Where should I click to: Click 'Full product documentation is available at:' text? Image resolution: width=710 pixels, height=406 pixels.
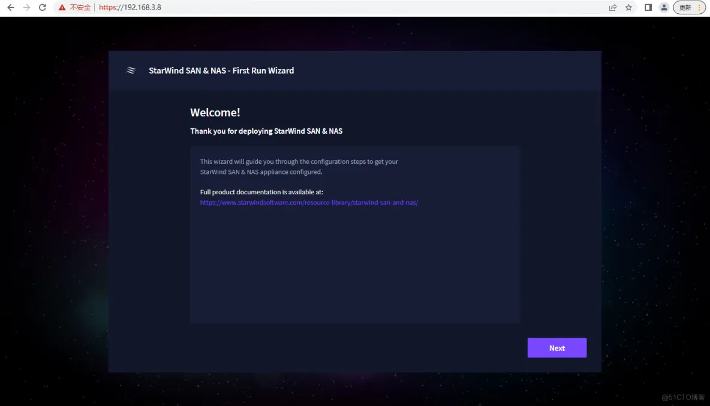click(261, 192)
